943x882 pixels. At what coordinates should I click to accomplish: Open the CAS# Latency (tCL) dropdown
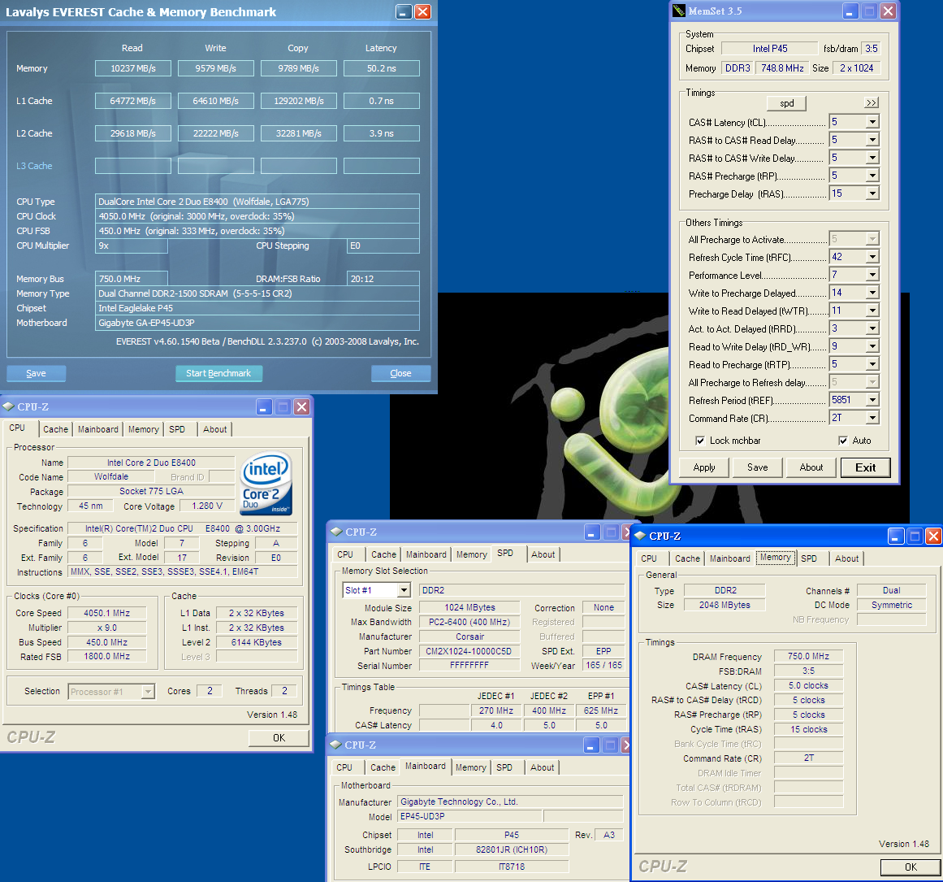point(872,122)
